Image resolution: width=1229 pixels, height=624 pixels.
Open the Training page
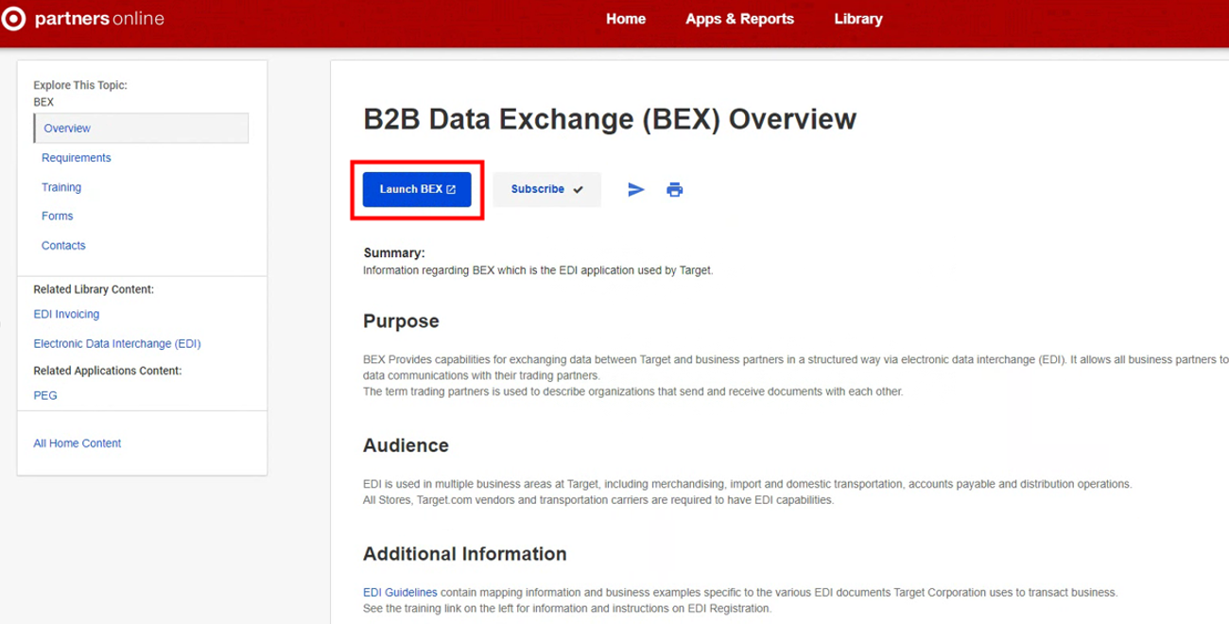[x=61, y=186]
